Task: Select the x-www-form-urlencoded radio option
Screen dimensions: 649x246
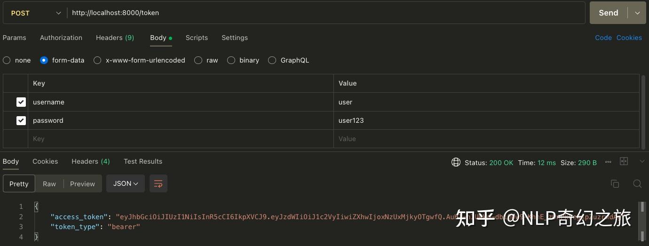Action: [x=97, y=60]
